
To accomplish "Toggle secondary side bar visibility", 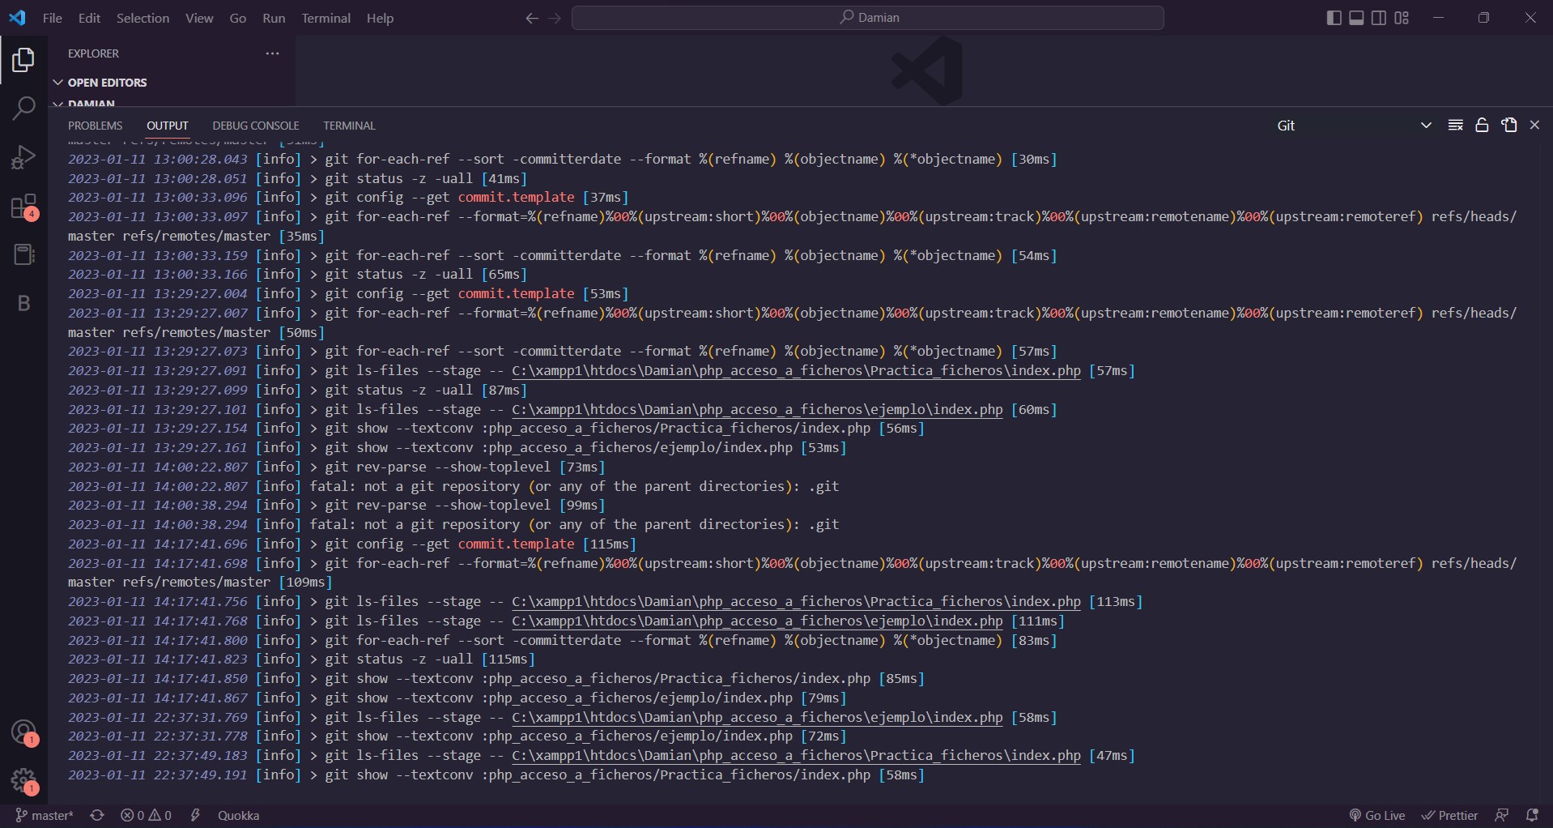I will [x=1379, y=18].
